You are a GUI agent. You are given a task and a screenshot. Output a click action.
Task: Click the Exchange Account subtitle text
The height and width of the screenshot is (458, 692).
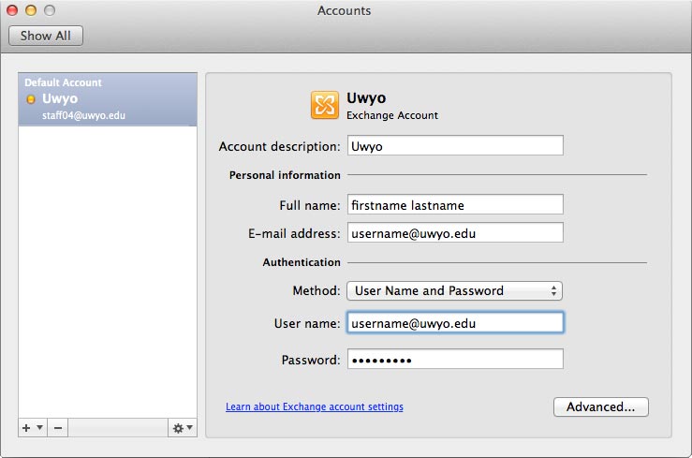coord(392,115)
